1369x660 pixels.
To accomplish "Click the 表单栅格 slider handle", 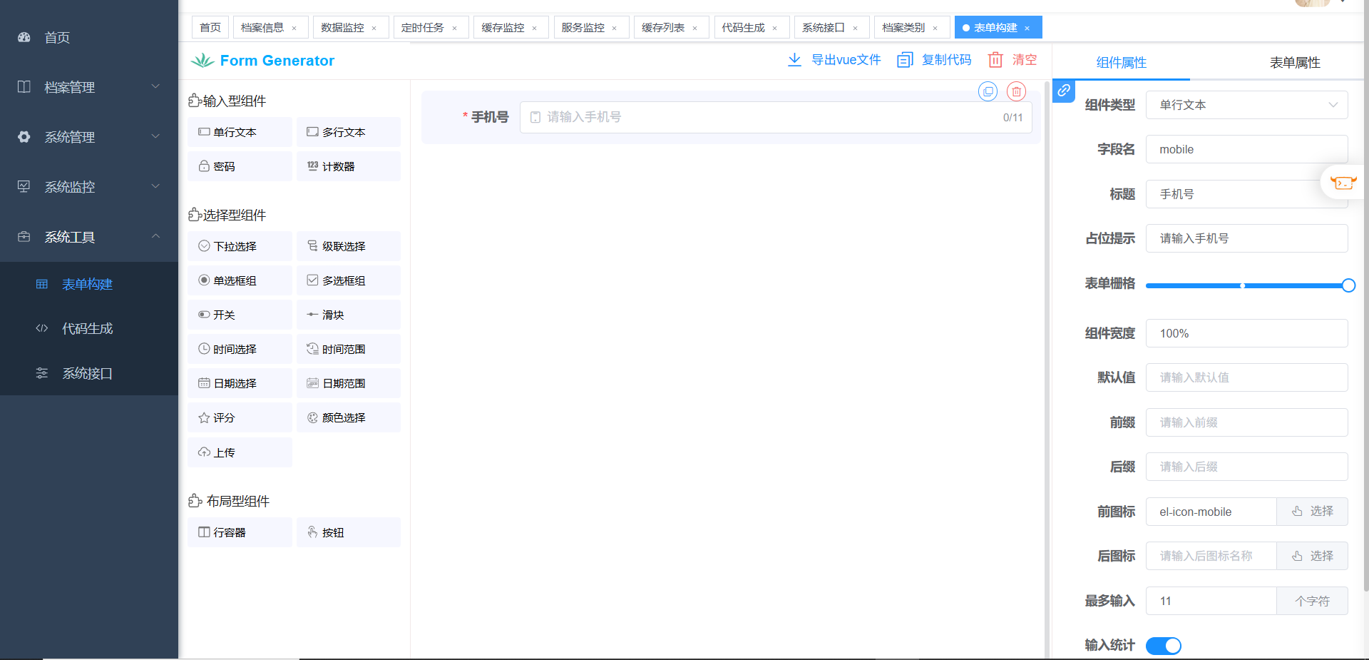I will click(x=1348, y=285).
